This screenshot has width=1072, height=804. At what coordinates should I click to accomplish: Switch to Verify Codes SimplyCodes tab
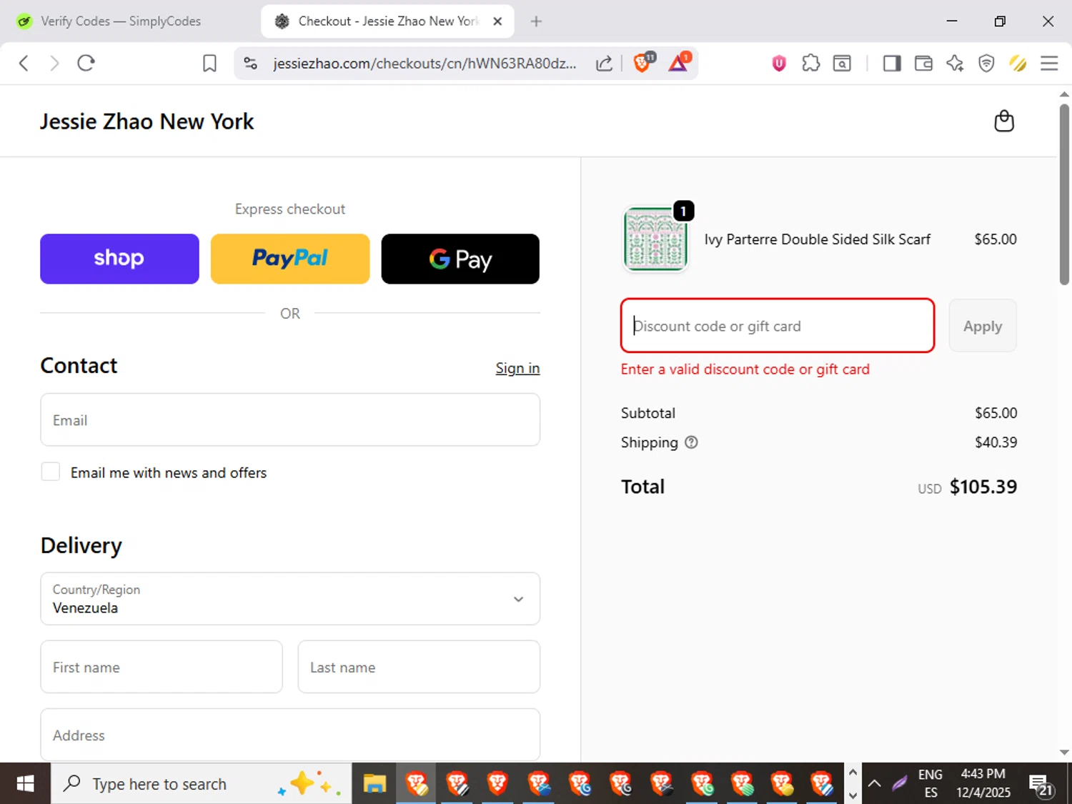tap(121, 21)
